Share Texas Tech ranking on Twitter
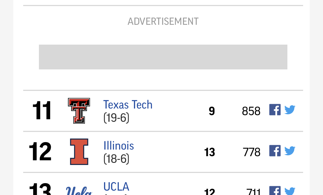Screen dimensions: 323x195 [290, 110]
